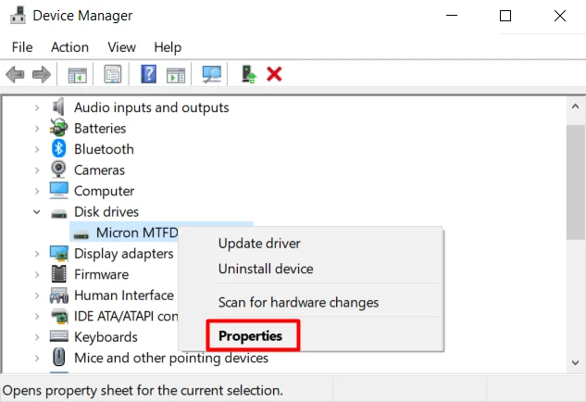Click the Mice and pointing devices icon
This screenshot has height=402, width=586.
click(58, 358)
